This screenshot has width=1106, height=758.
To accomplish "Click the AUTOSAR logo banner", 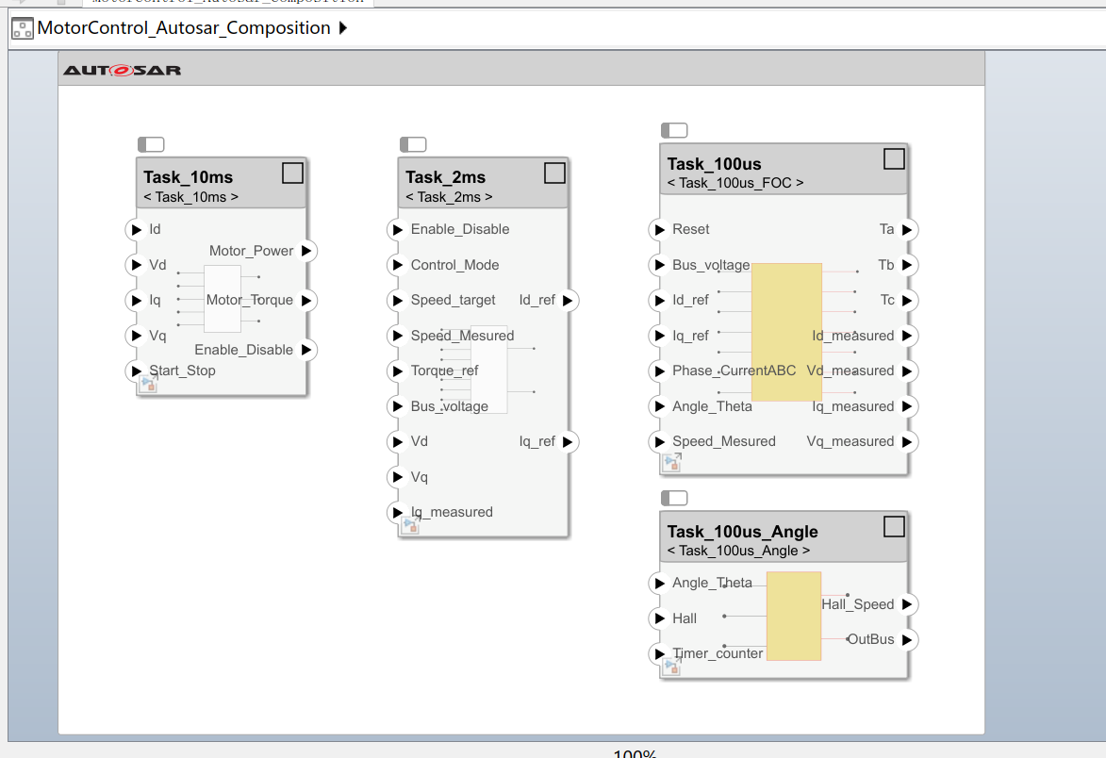I will click(122, 69).
